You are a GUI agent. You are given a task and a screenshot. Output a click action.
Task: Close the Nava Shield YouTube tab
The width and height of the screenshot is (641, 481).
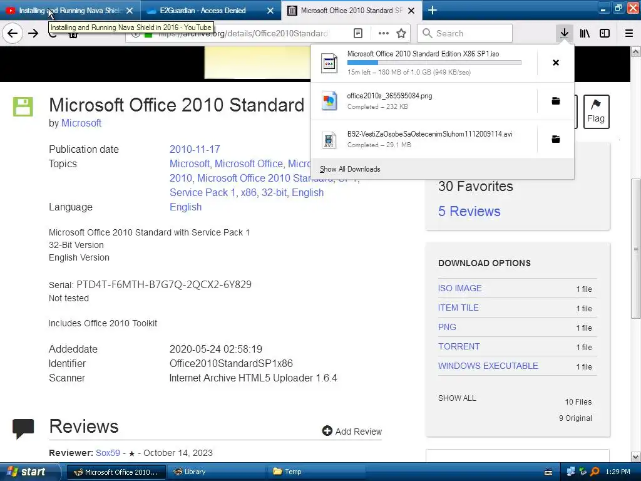[130, 11]
